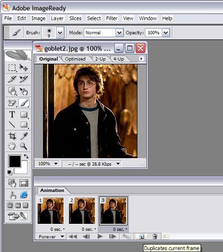Open the Image menu
The image size is (223, 252).
(x=38, y=18)
